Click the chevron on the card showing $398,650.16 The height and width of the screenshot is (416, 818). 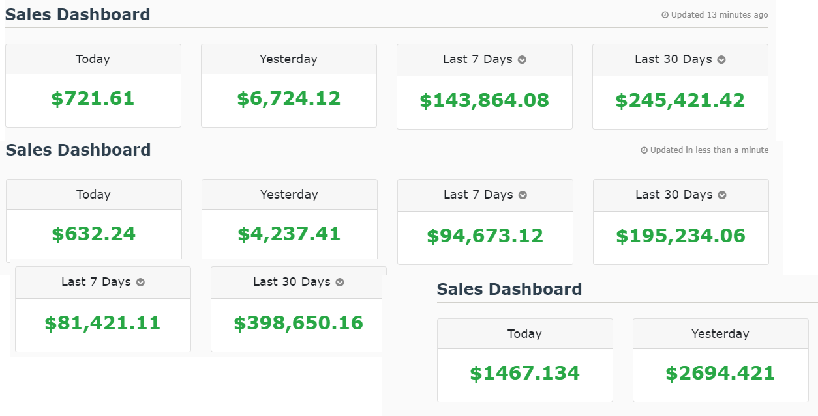click(x=340, y=283)
